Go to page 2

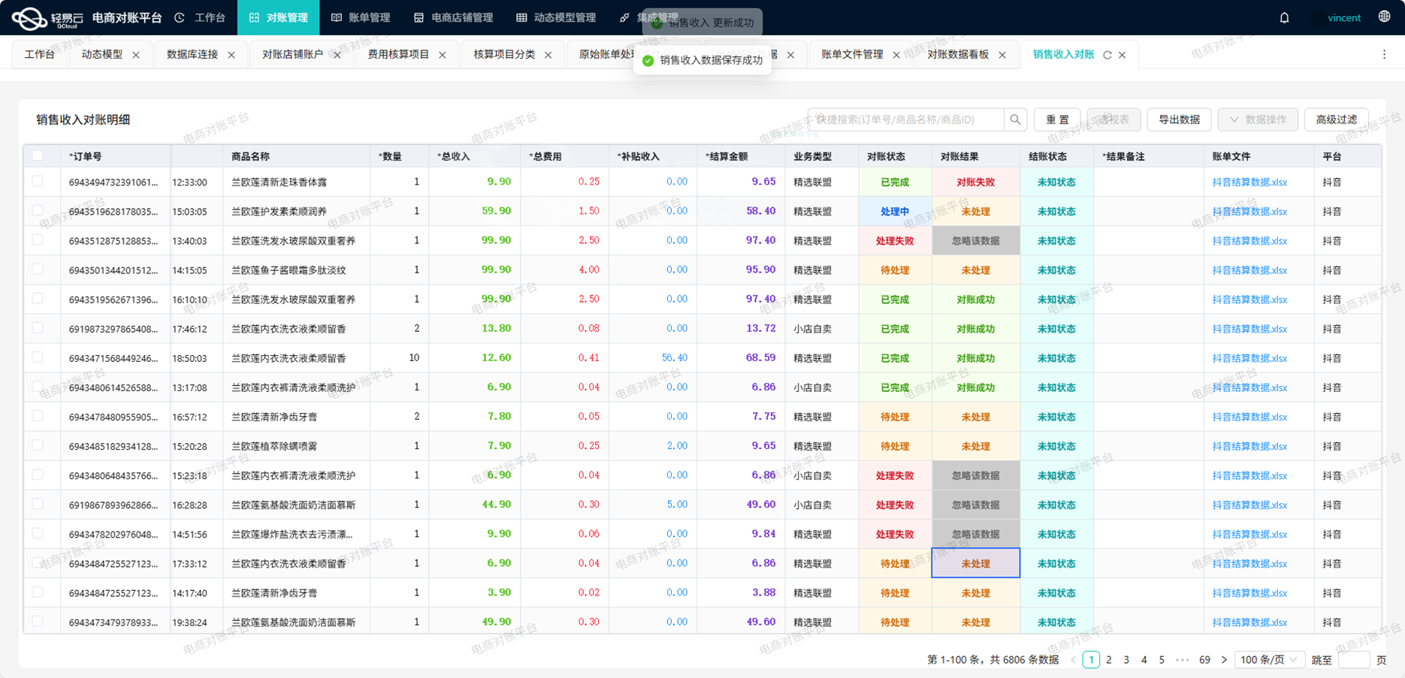point(1109,660)
